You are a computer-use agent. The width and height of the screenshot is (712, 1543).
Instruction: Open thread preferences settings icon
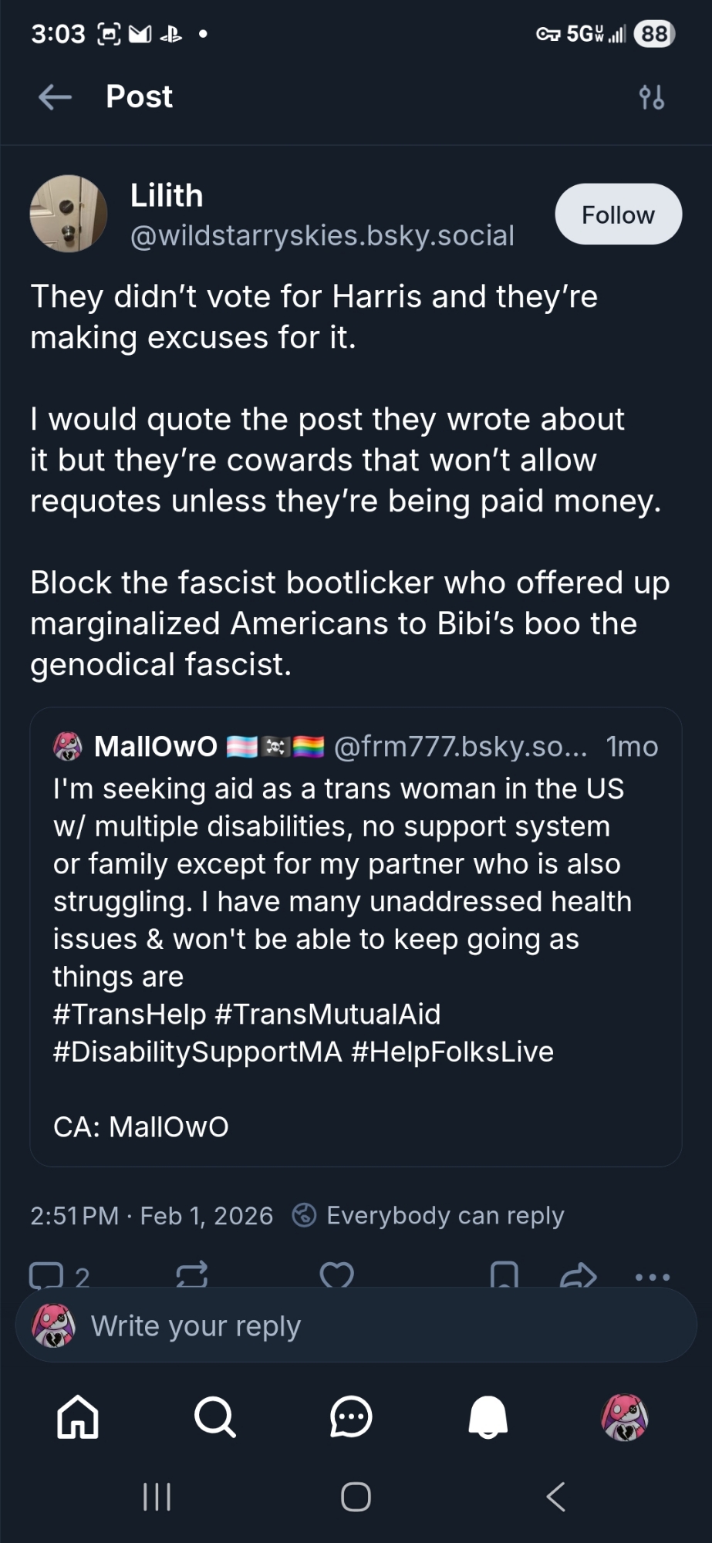pyautogui.click(x=651, y=98)
